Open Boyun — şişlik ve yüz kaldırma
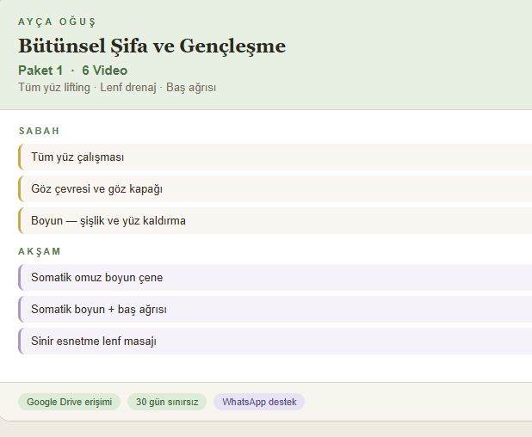Screen dimensions: 532x437 point(275,221)
